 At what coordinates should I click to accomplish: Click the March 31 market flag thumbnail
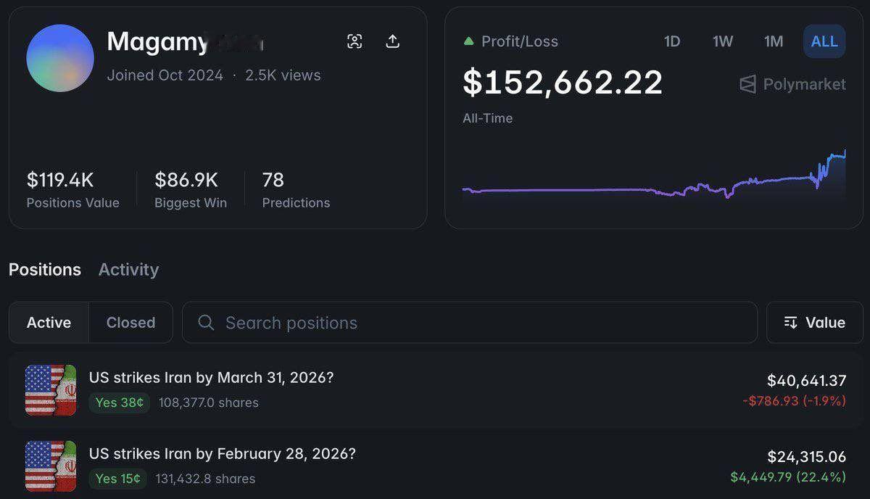click(51, 390)
